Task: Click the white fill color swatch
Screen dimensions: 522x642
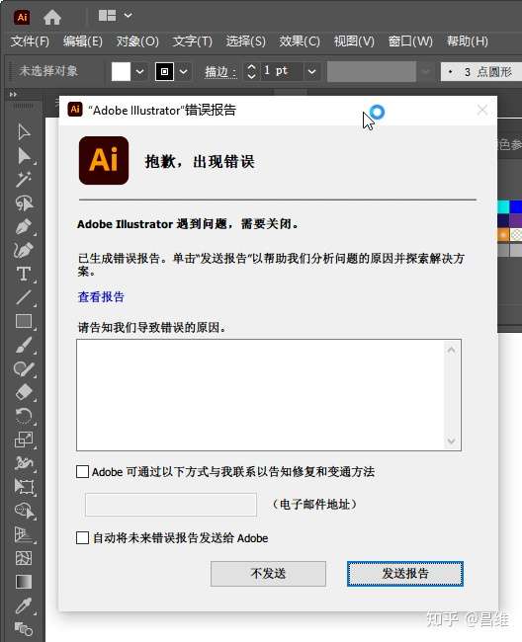Action: pos(121,72)
